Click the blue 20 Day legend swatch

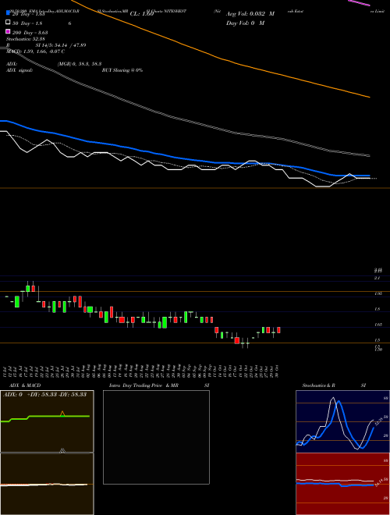(x=8, y=12)
